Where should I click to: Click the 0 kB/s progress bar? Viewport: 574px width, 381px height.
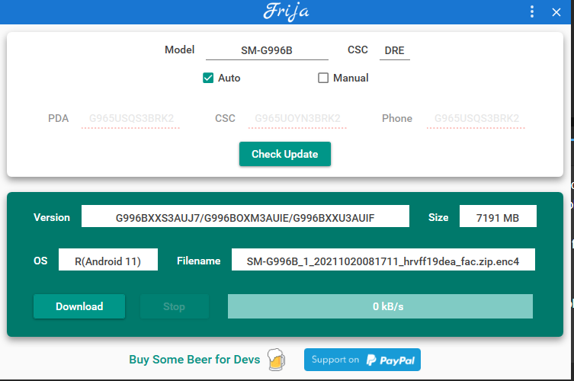pos(380,306)
